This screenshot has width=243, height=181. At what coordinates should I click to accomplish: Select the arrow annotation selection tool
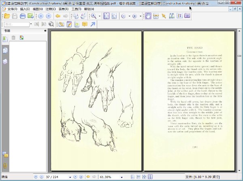(x=164, y=16)
